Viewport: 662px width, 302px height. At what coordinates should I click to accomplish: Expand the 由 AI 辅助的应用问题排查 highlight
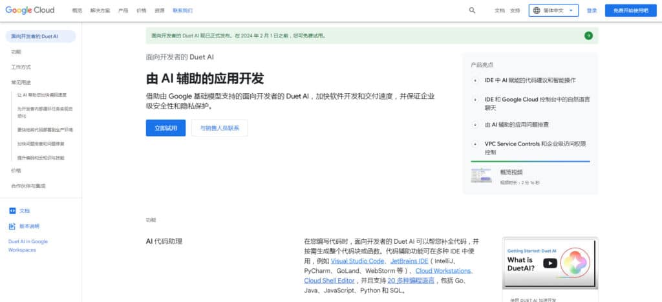point(475,125)
